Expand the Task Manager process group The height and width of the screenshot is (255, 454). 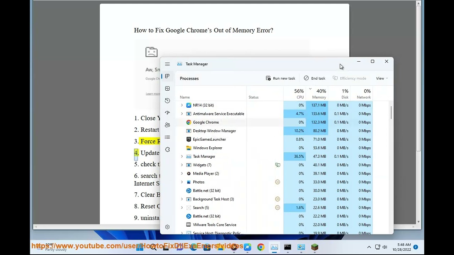point(182,157)
